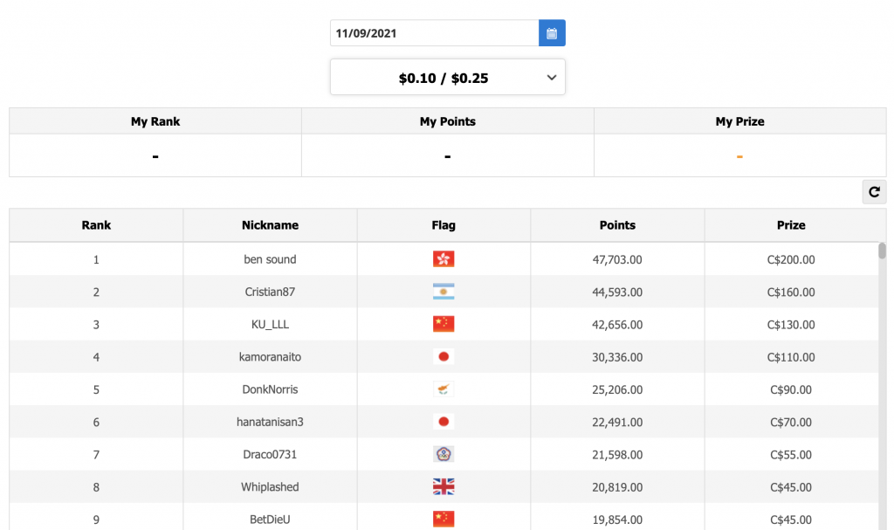Click the Prize column header

pos(791,225)
